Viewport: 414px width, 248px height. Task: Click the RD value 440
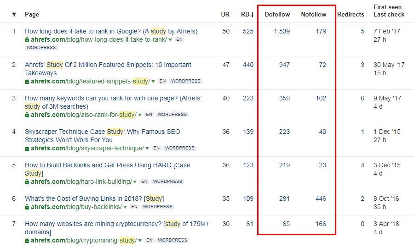(248, 65)
